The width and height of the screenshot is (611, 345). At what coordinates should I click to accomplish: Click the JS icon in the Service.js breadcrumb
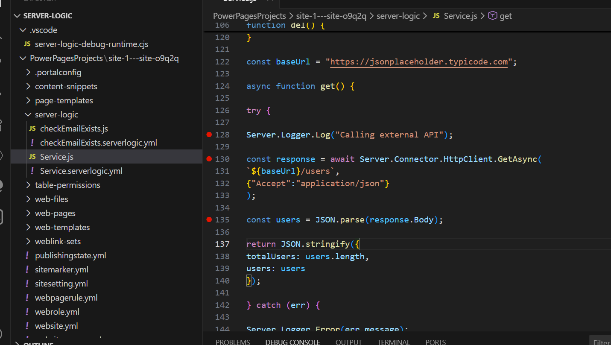coord(436,16)
